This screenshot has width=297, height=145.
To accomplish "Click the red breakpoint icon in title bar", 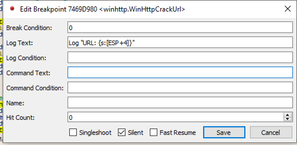I will 12,9.
